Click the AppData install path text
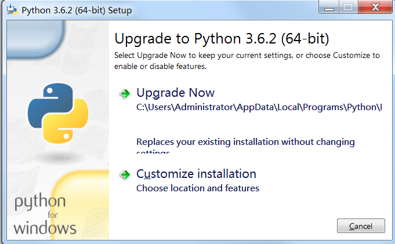The width and height of the screenshot is (395, 244). pos(259,107)
